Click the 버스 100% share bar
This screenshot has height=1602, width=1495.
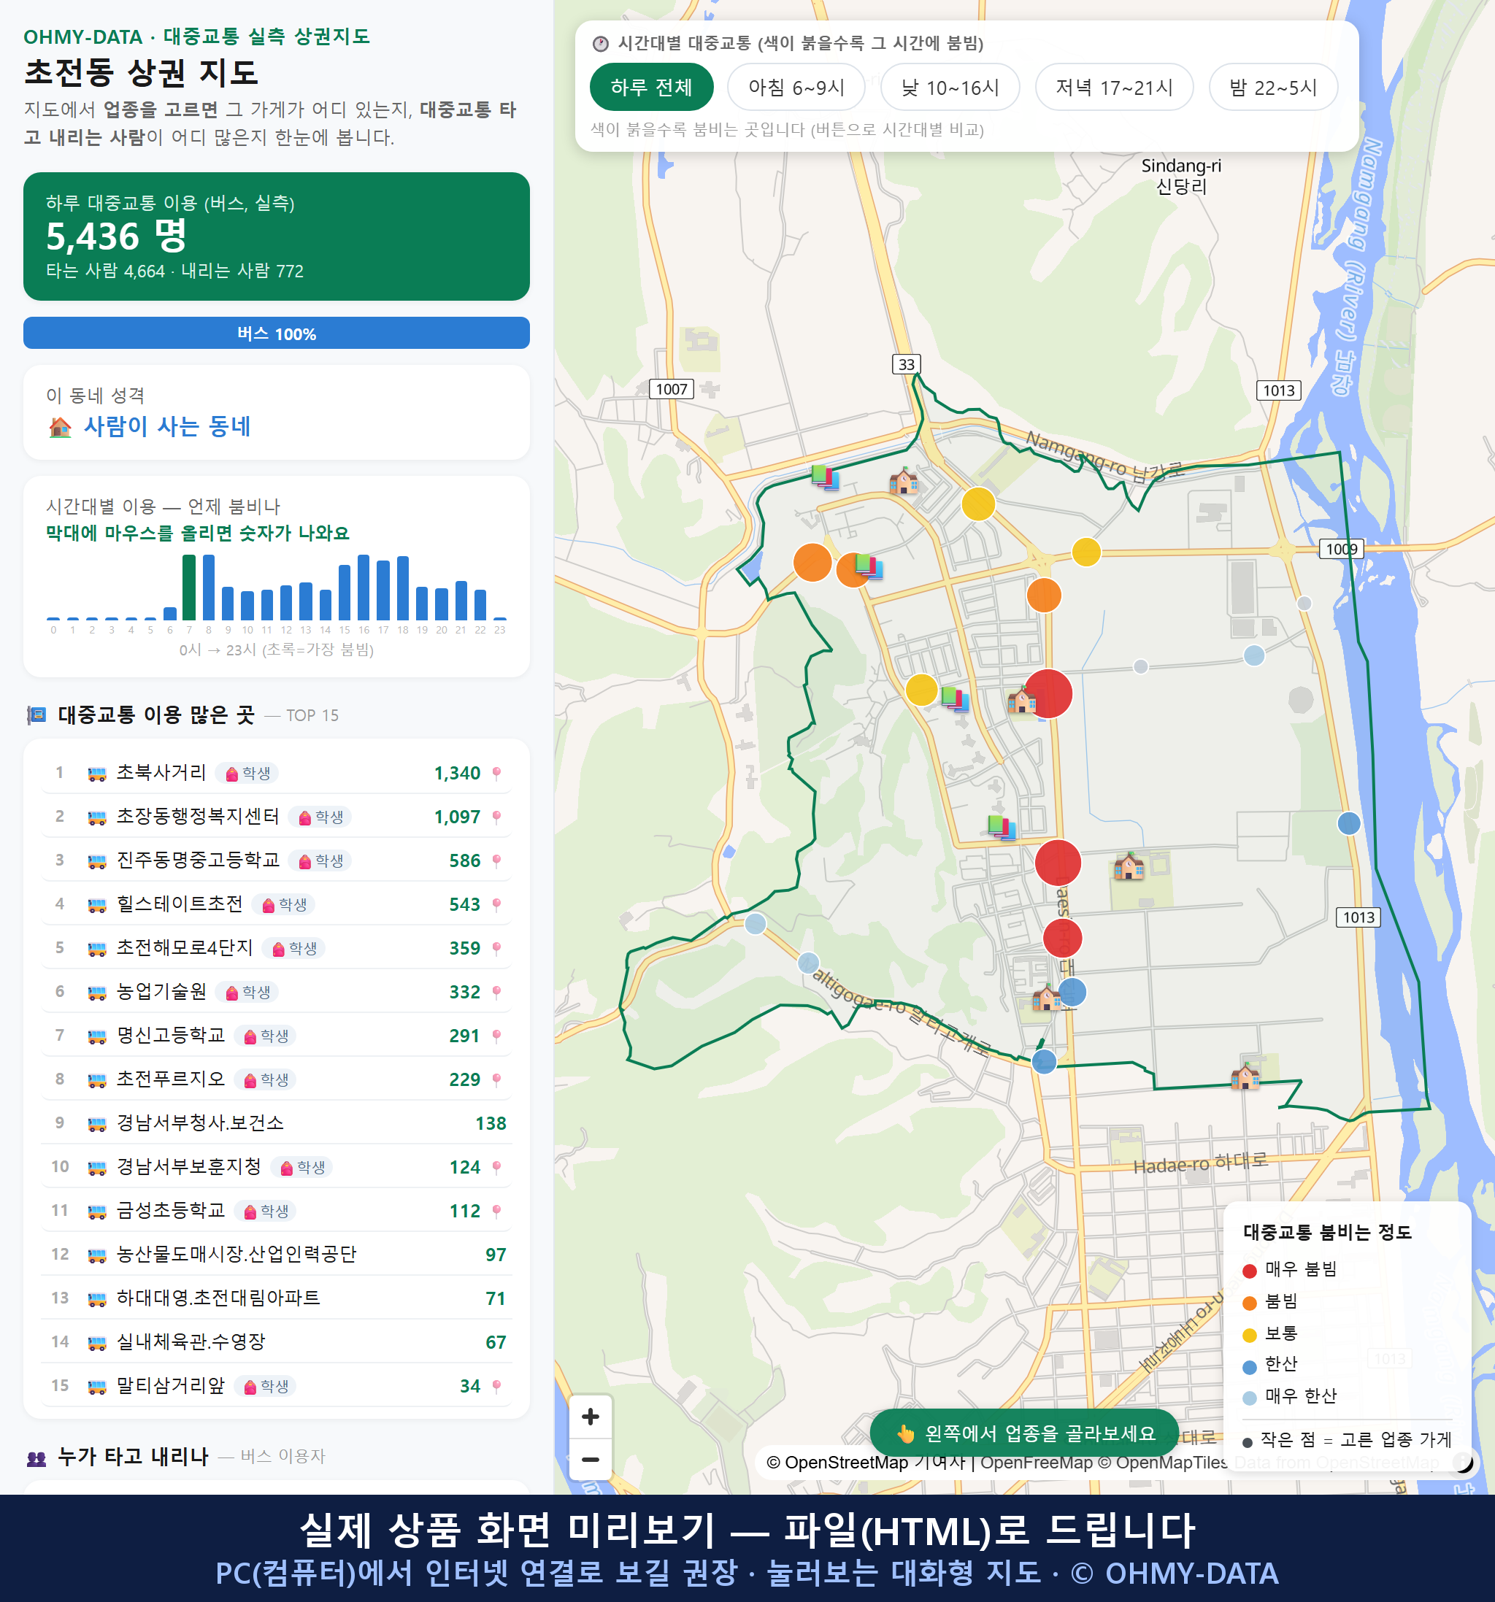276,333
